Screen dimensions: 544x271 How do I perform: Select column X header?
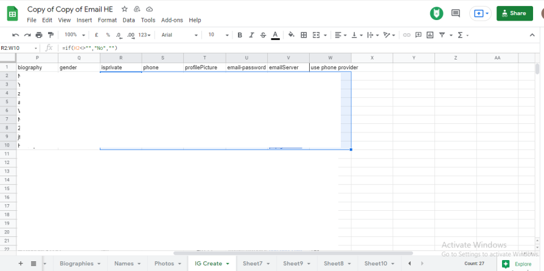click(372, 58)
